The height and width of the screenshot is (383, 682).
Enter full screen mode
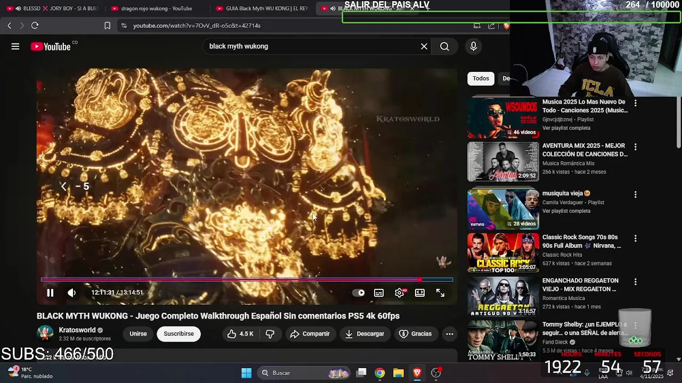(x=440, y=293)
